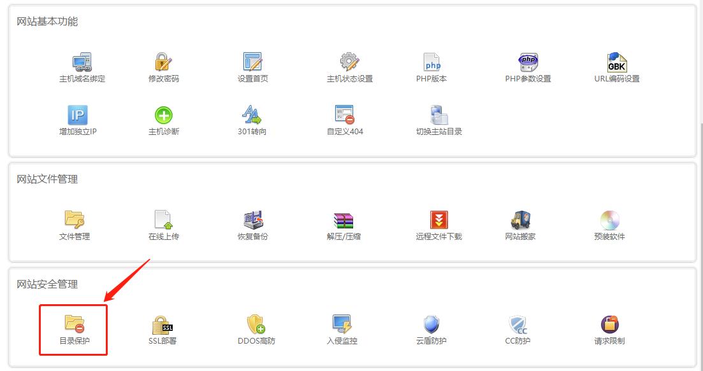Launch 主机诊断 green plus icon
Screen dimensions: 703x371
click(164, 115)
